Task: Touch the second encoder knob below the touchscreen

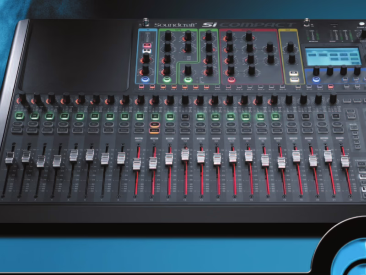Action: coord(329,70)
